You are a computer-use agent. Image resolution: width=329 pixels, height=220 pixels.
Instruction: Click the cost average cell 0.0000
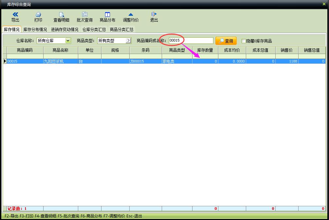coord(232,61)
